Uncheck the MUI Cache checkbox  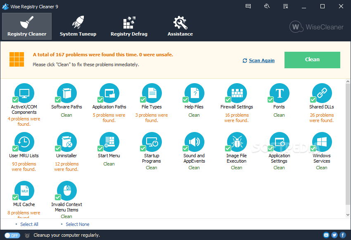click(15, 197)
